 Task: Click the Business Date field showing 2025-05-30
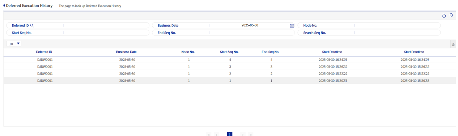tap(250, 26)
